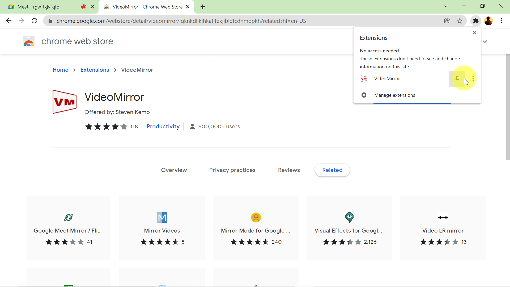Open a new browser tab
This screenshot has height=287, width=510.
pos(203,7)
